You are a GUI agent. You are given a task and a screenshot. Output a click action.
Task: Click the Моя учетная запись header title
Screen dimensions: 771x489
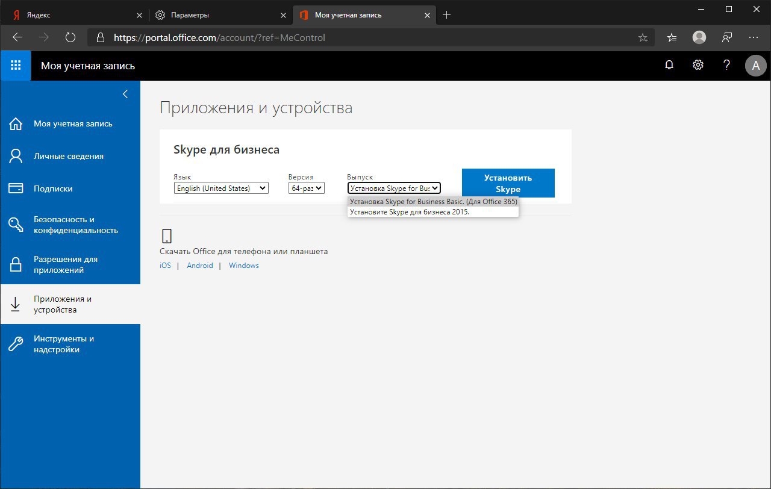pyautogui.click(x=88, y=66)
